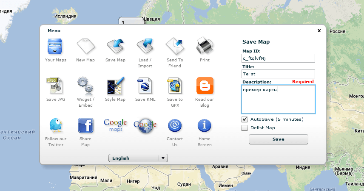Click the Save Map icon

115,47
